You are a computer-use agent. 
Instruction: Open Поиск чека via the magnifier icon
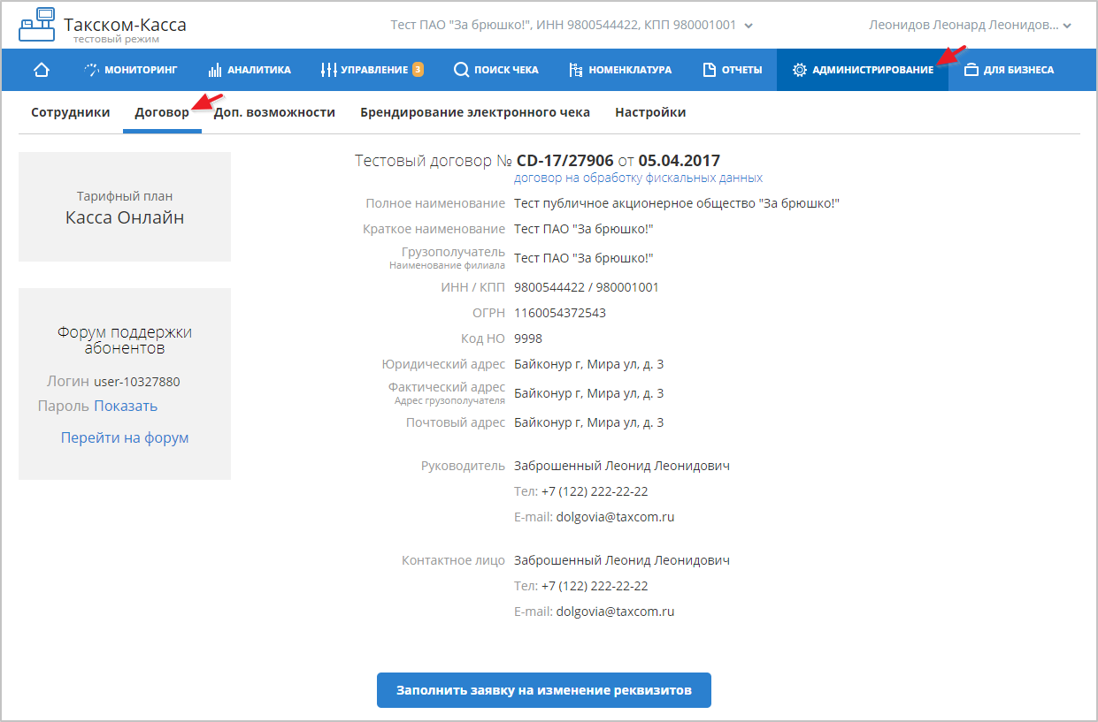pos(461,70)
